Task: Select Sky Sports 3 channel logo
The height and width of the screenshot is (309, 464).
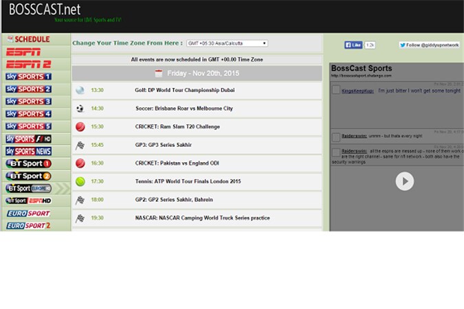Action: click(x=28, y=102)
